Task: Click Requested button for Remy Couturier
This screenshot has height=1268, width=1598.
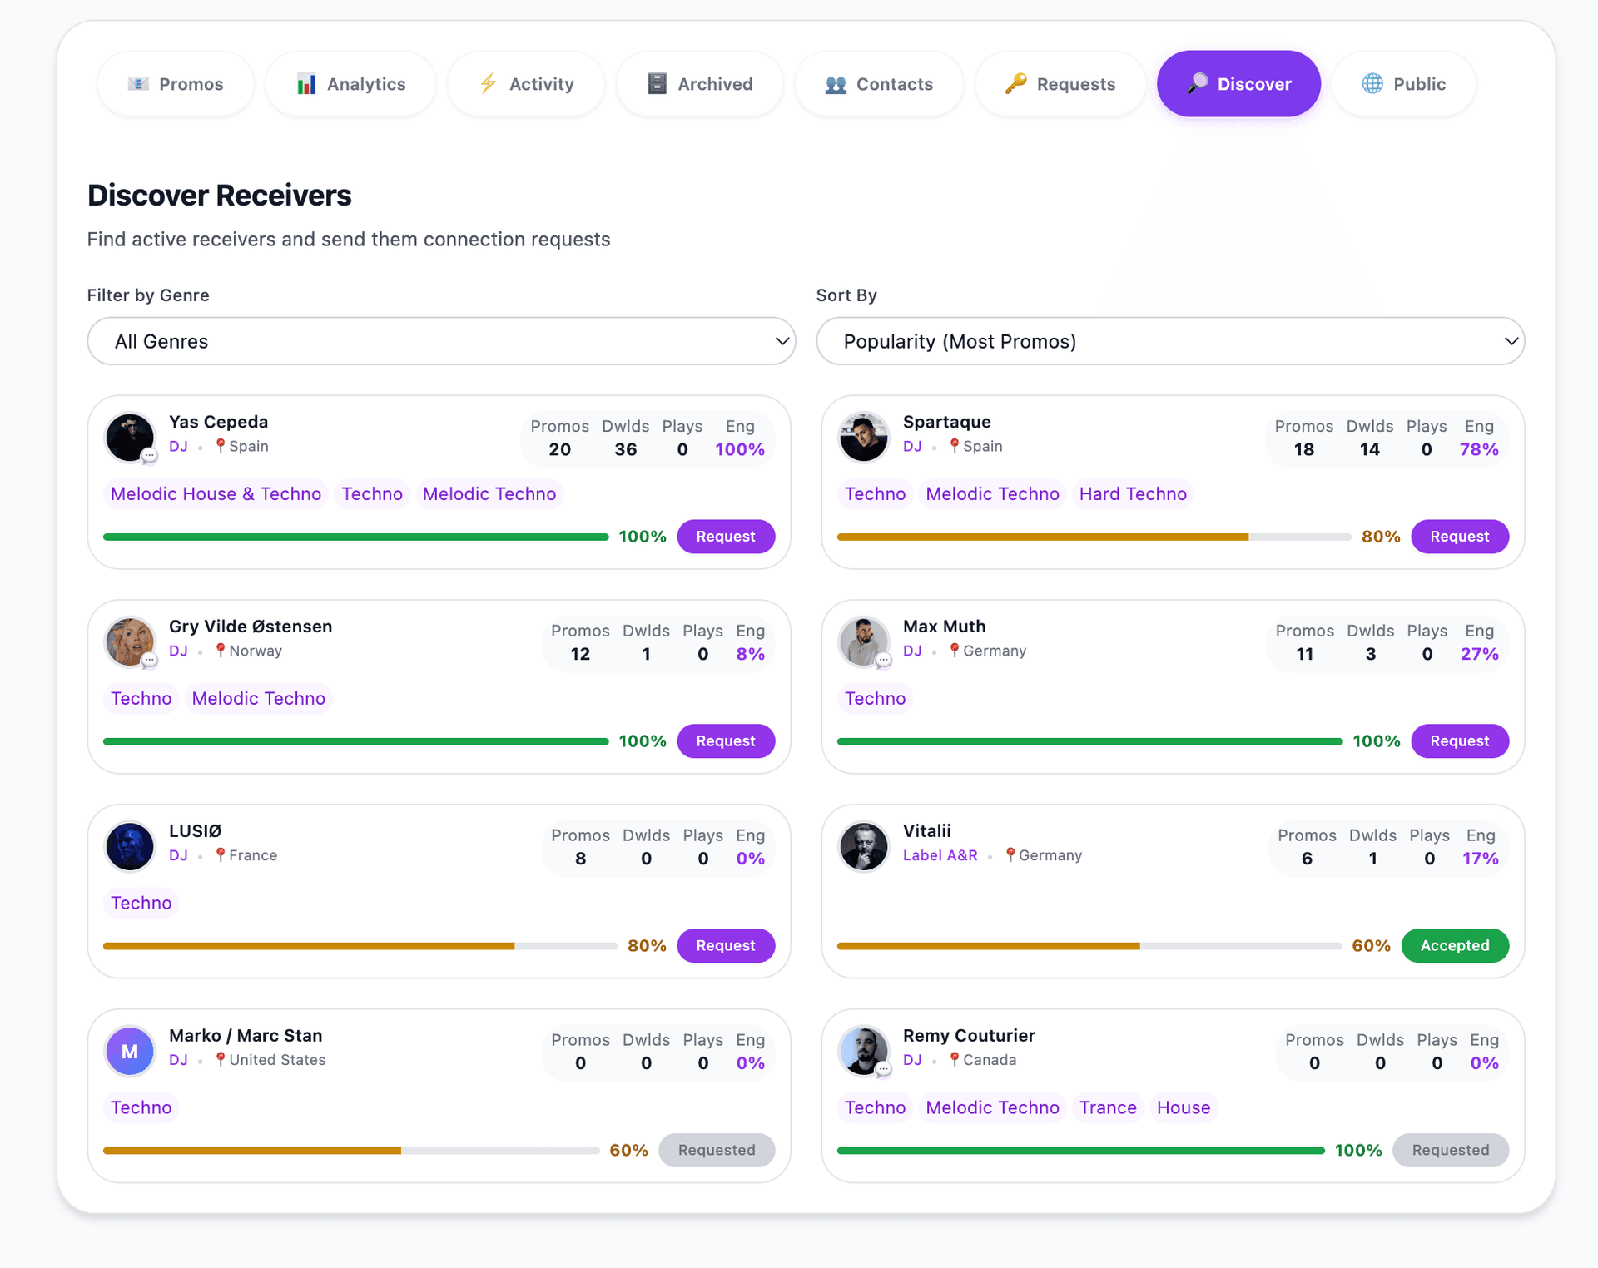Action: click(x=1450, y=1150)
